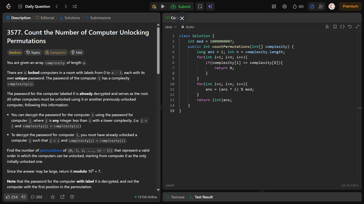Open the Submissions tab
This screenshot has width=364, height=204.
click(x=98, y=18)
